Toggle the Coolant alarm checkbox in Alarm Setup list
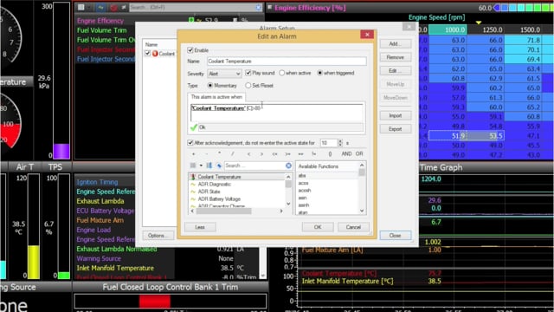The width and height of the screenshot is (554, 312). point(148,54)
